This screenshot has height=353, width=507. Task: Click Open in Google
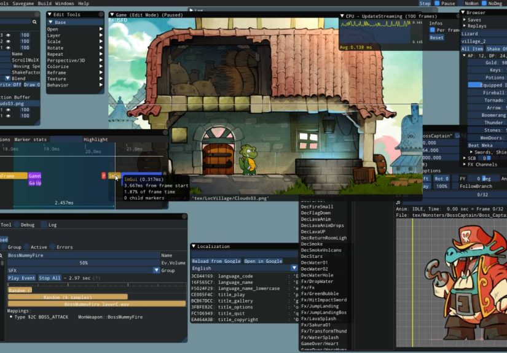(x=263, y=261)
